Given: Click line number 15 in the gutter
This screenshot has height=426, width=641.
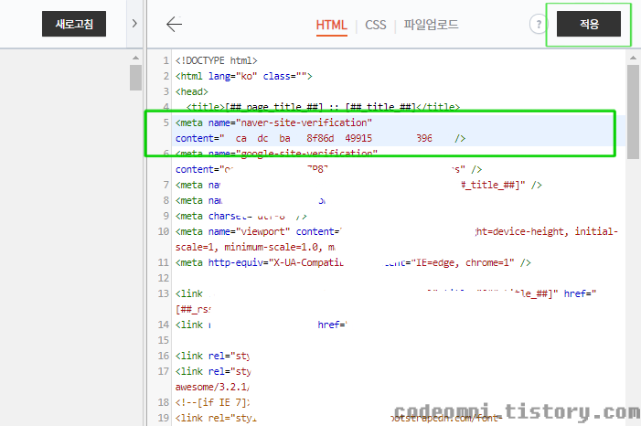Looking at the screenshot, I should pyautogui.click(x=163, y=340).
